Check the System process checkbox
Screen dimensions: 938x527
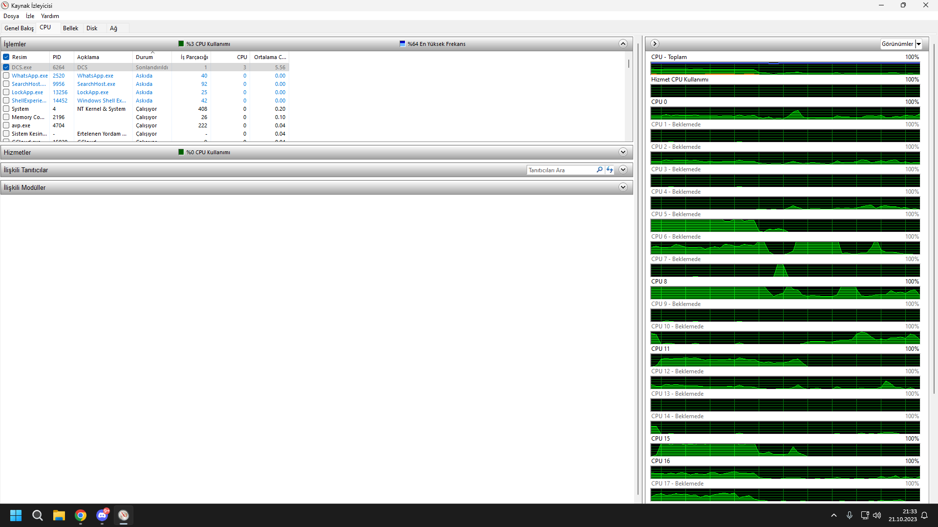coord(6,109)
